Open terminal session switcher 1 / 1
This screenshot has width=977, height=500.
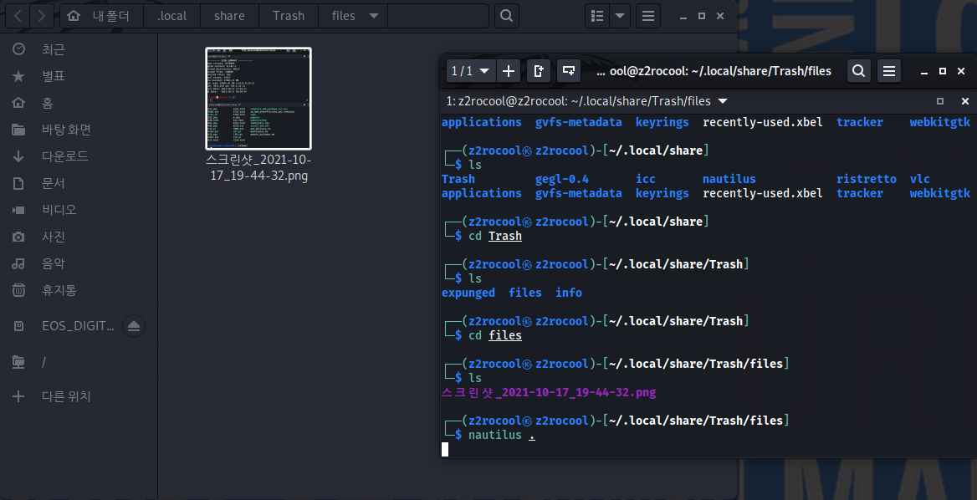pyautogui.click(x=470, y=71)
